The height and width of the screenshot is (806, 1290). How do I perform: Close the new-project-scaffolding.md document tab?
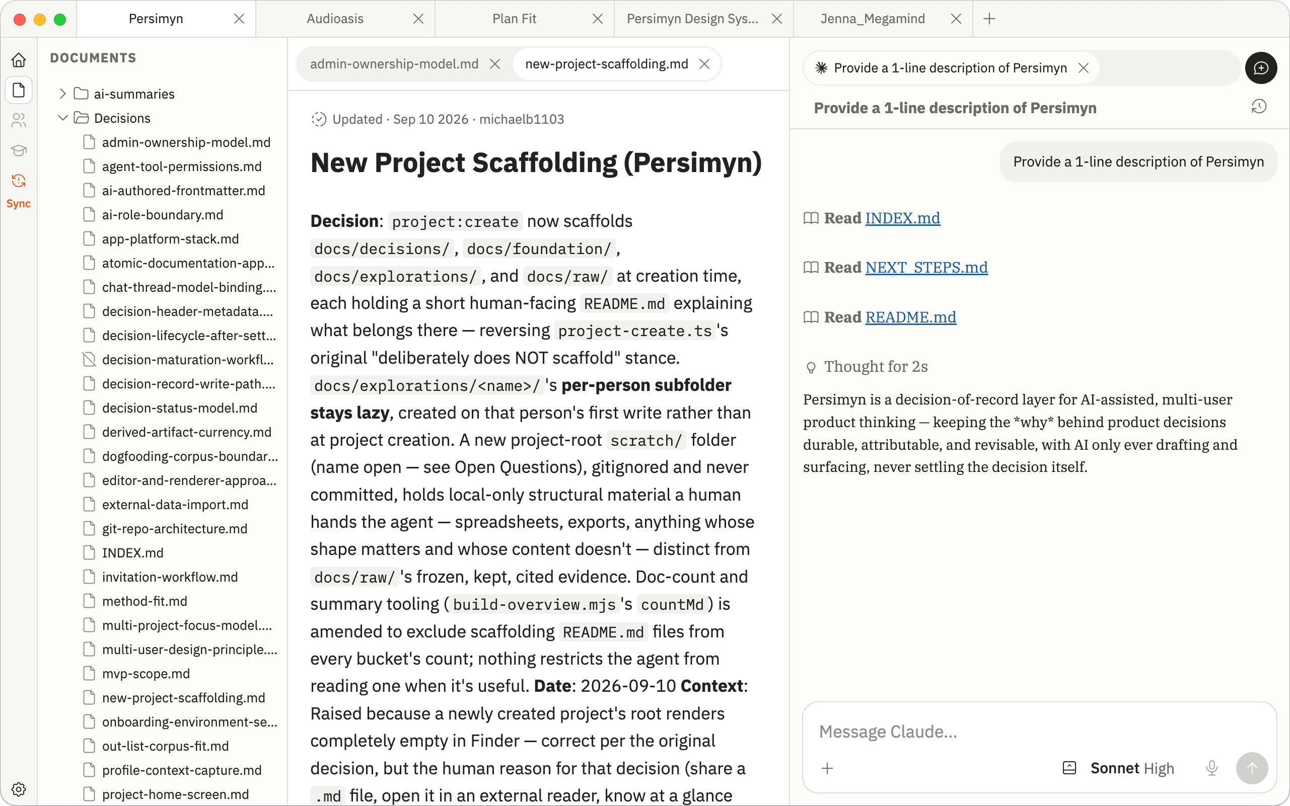point(704,64)
